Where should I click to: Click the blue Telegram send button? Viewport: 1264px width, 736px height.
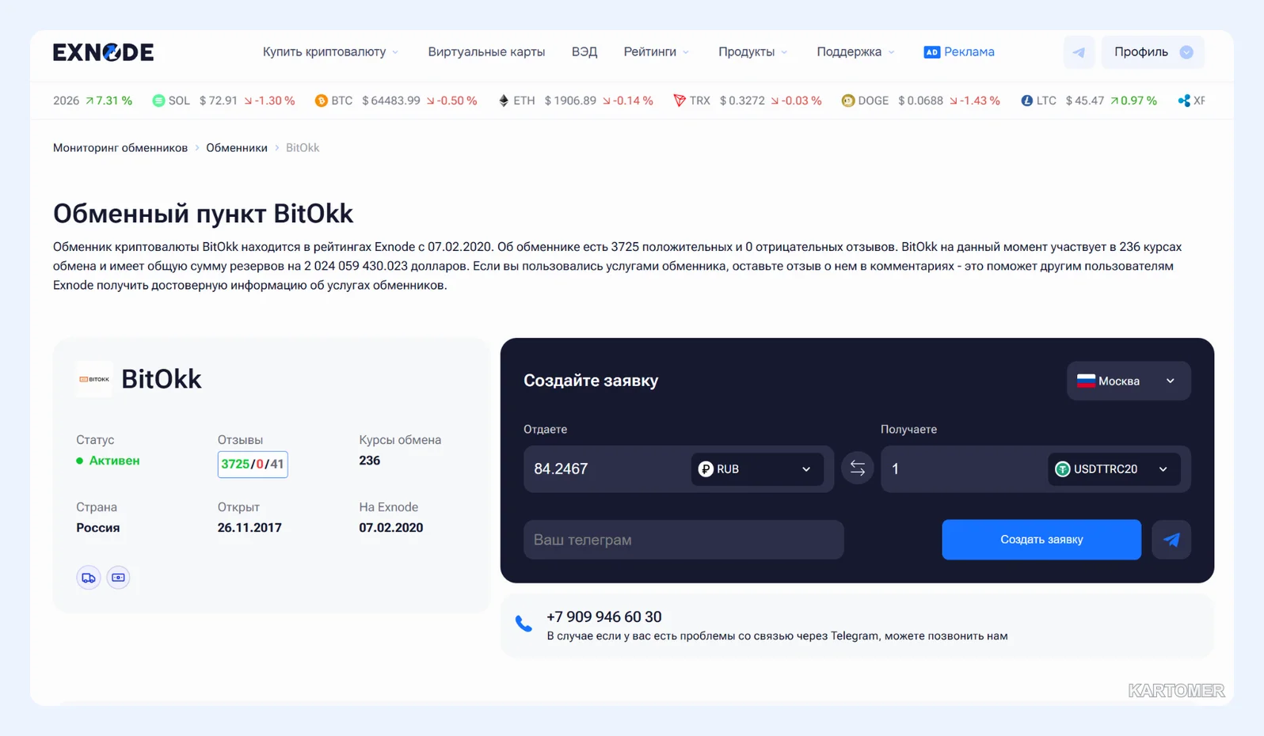tap(1171, 540)
